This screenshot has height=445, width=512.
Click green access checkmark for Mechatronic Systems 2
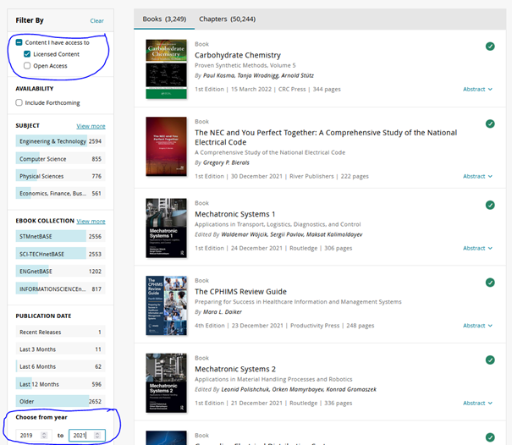click(490, 360)
